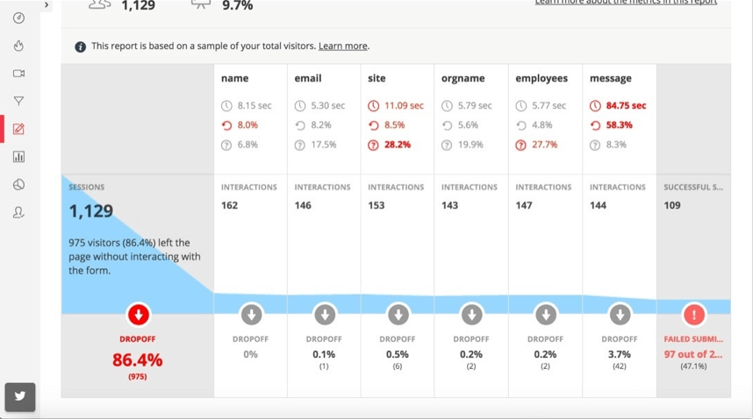Image resolution: width=753 pixels, height=419 pixels.
Task: Click the 5.79 sec time under orgname
Action: (x=475, y=105)
